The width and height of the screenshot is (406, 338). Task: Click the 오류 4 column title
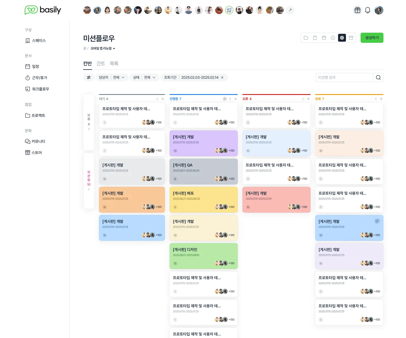coord(247,99)
